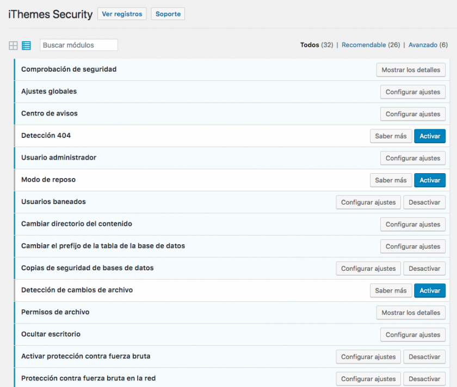Deactivate Copias de seguridad de bases de datos
Screen dimensions: 457x387
[424, 269]
